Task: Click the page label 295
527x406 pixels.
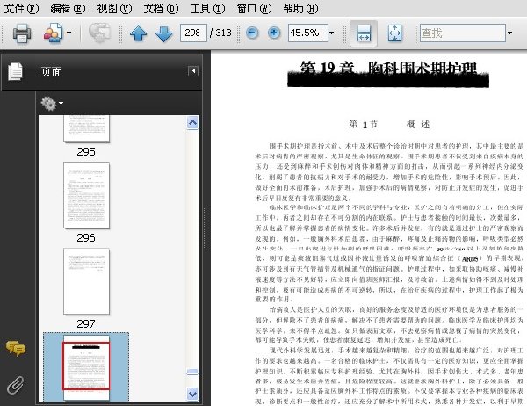Action: tap(86, 152)
